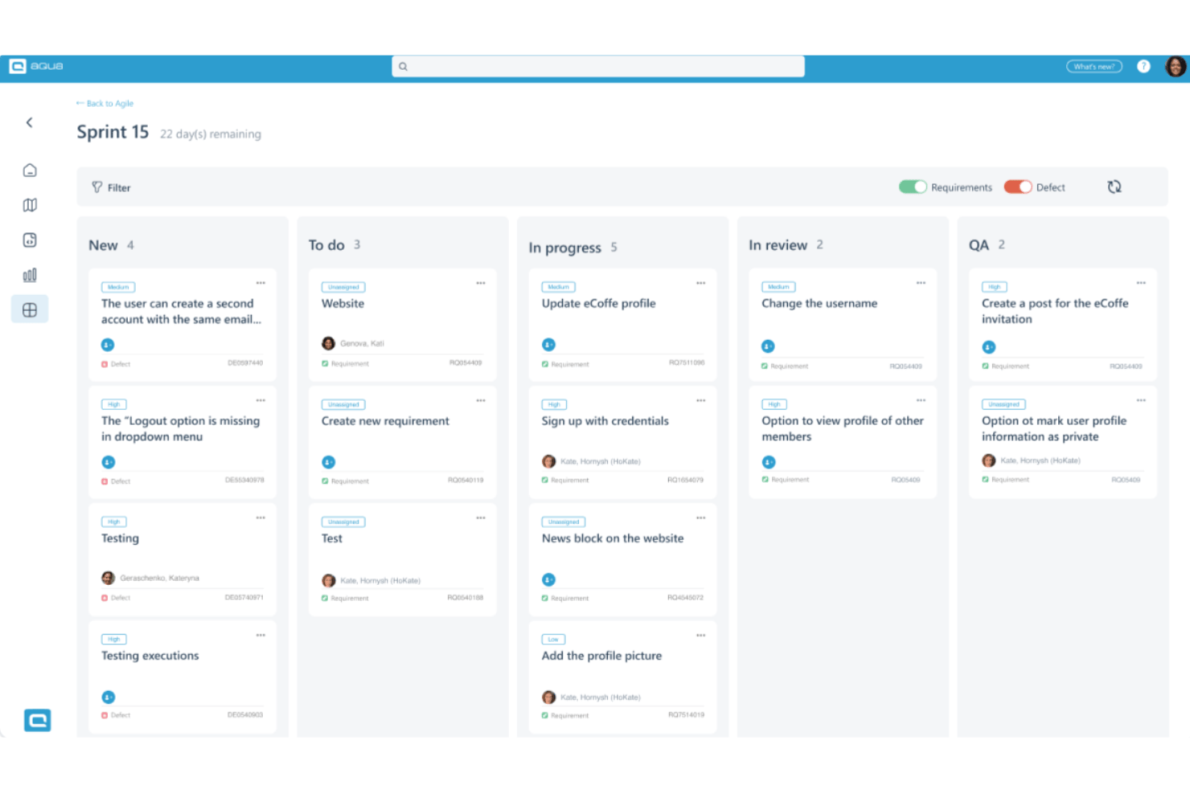Click '22 day(s) remaining' text
1190x793 pixels.
pos(211,134)
